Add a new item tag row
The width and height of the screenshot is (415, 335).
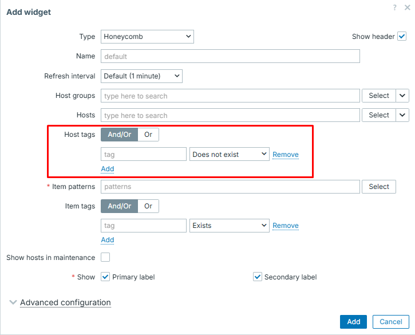pos(107,240)
